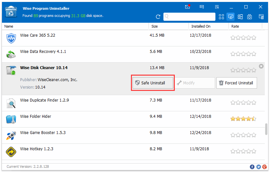This screenshot has width=270, height=172.
Task: Collapse the expanded Wise Disk Cleaner row
Action: (261, 66)
